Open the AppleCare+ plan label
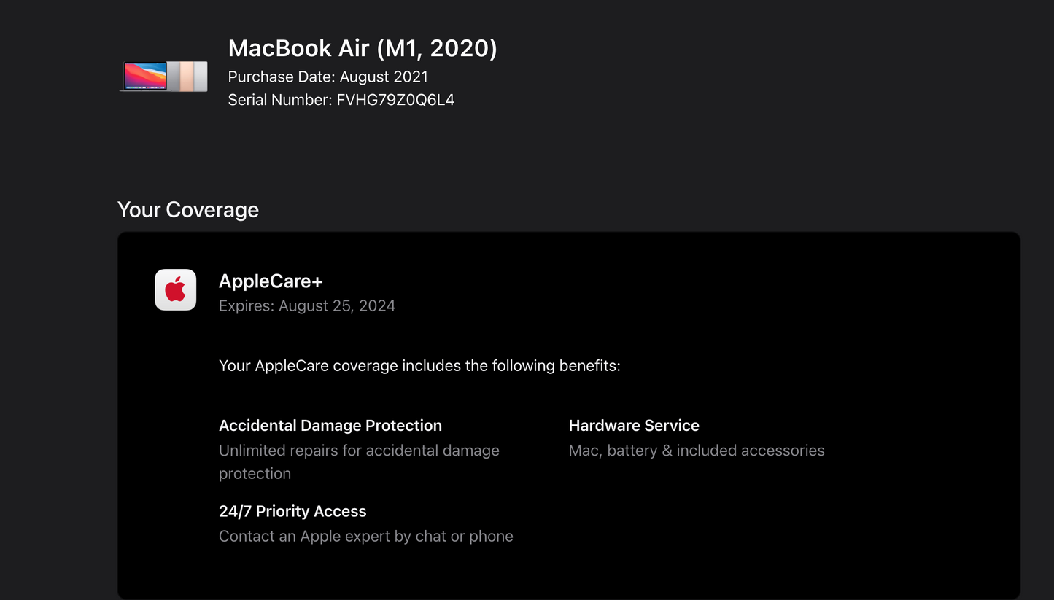This screenshot has width=1054, height=600. pyautogui.click(x=271, y=281)
